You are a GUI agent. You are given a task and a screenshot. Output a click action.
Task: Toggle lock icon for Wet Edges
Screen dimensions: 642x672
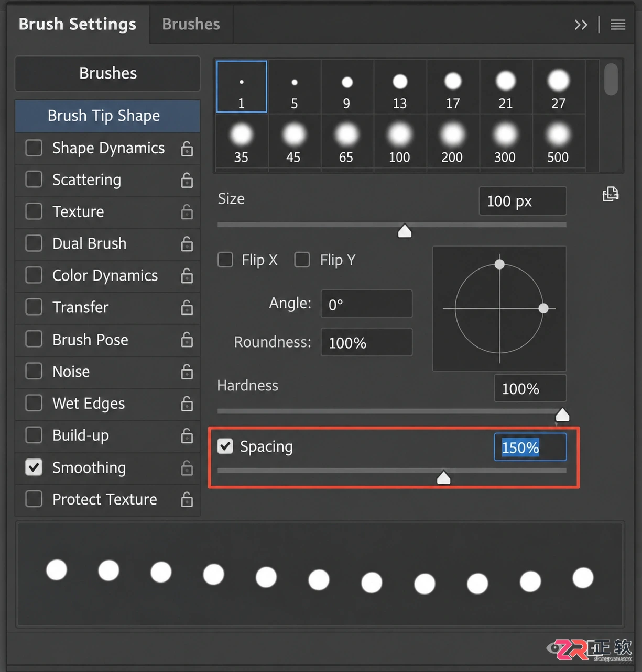[x=187, y=404]
